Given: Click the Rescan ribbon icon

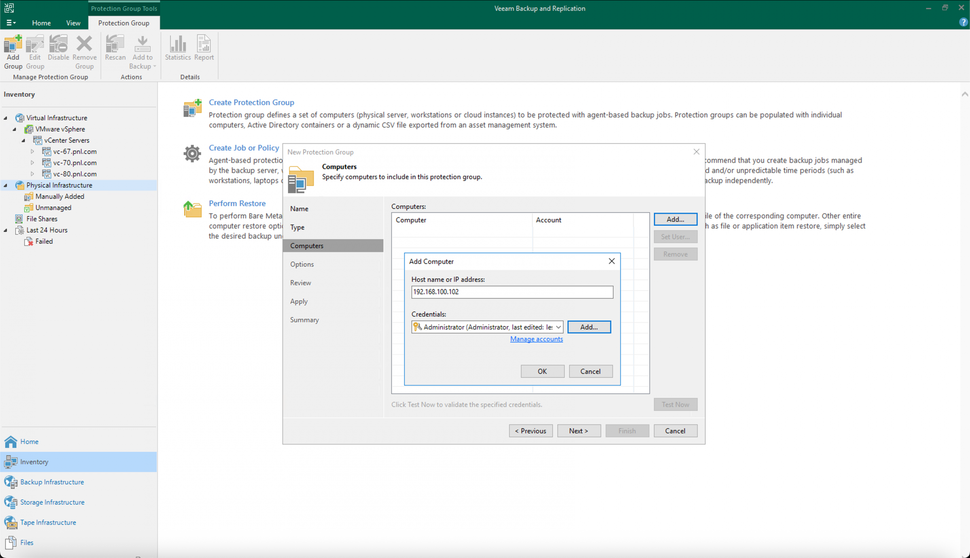Looking at the screenshot, I should [115, 48].
